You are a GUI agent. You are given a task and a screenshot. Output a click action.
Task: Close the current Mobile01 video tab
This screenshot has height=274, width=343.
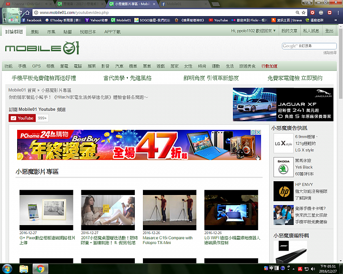pos(154,4)
